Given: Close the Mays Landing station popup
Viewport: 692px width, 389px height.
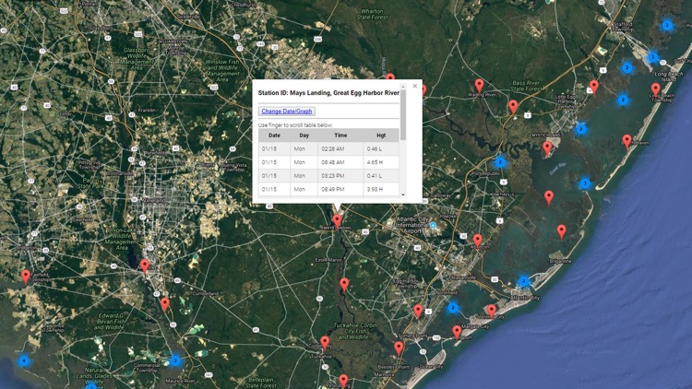Looking at the screenshot, I should pyautogui.click(x=414, y=86).
